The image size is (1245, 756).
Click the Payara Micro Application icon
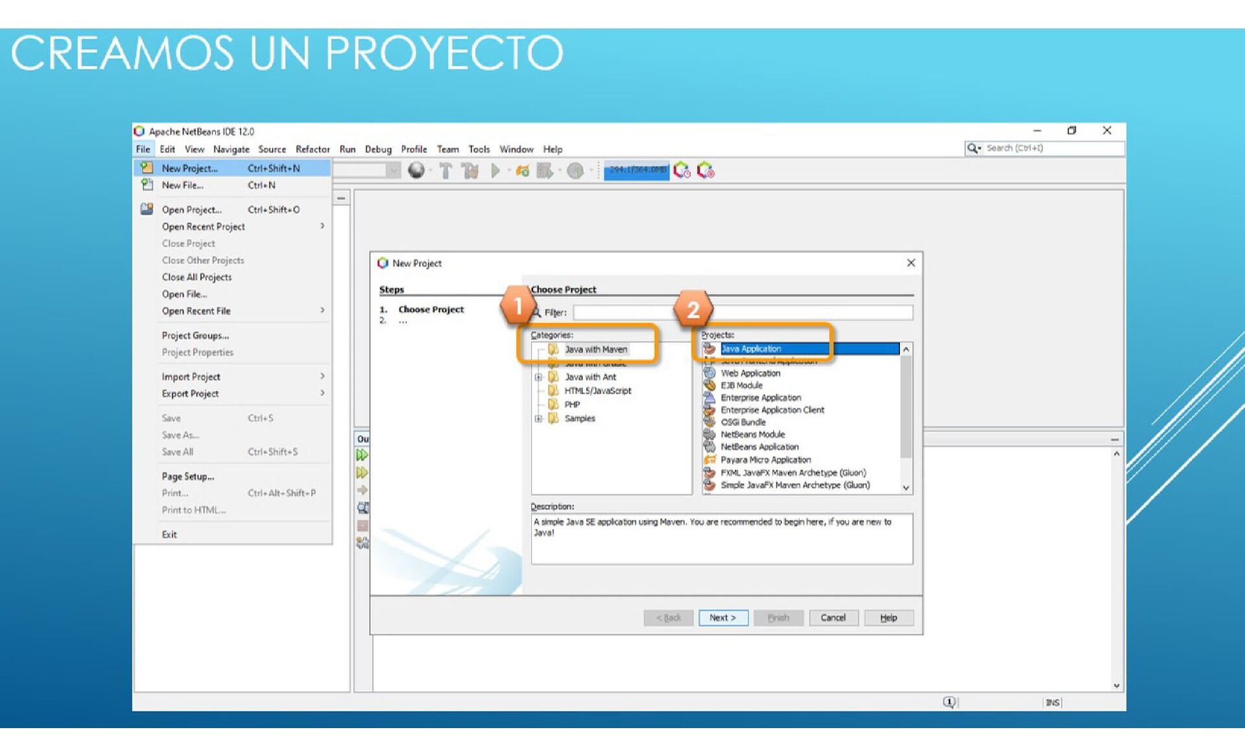tap(709, 460)
